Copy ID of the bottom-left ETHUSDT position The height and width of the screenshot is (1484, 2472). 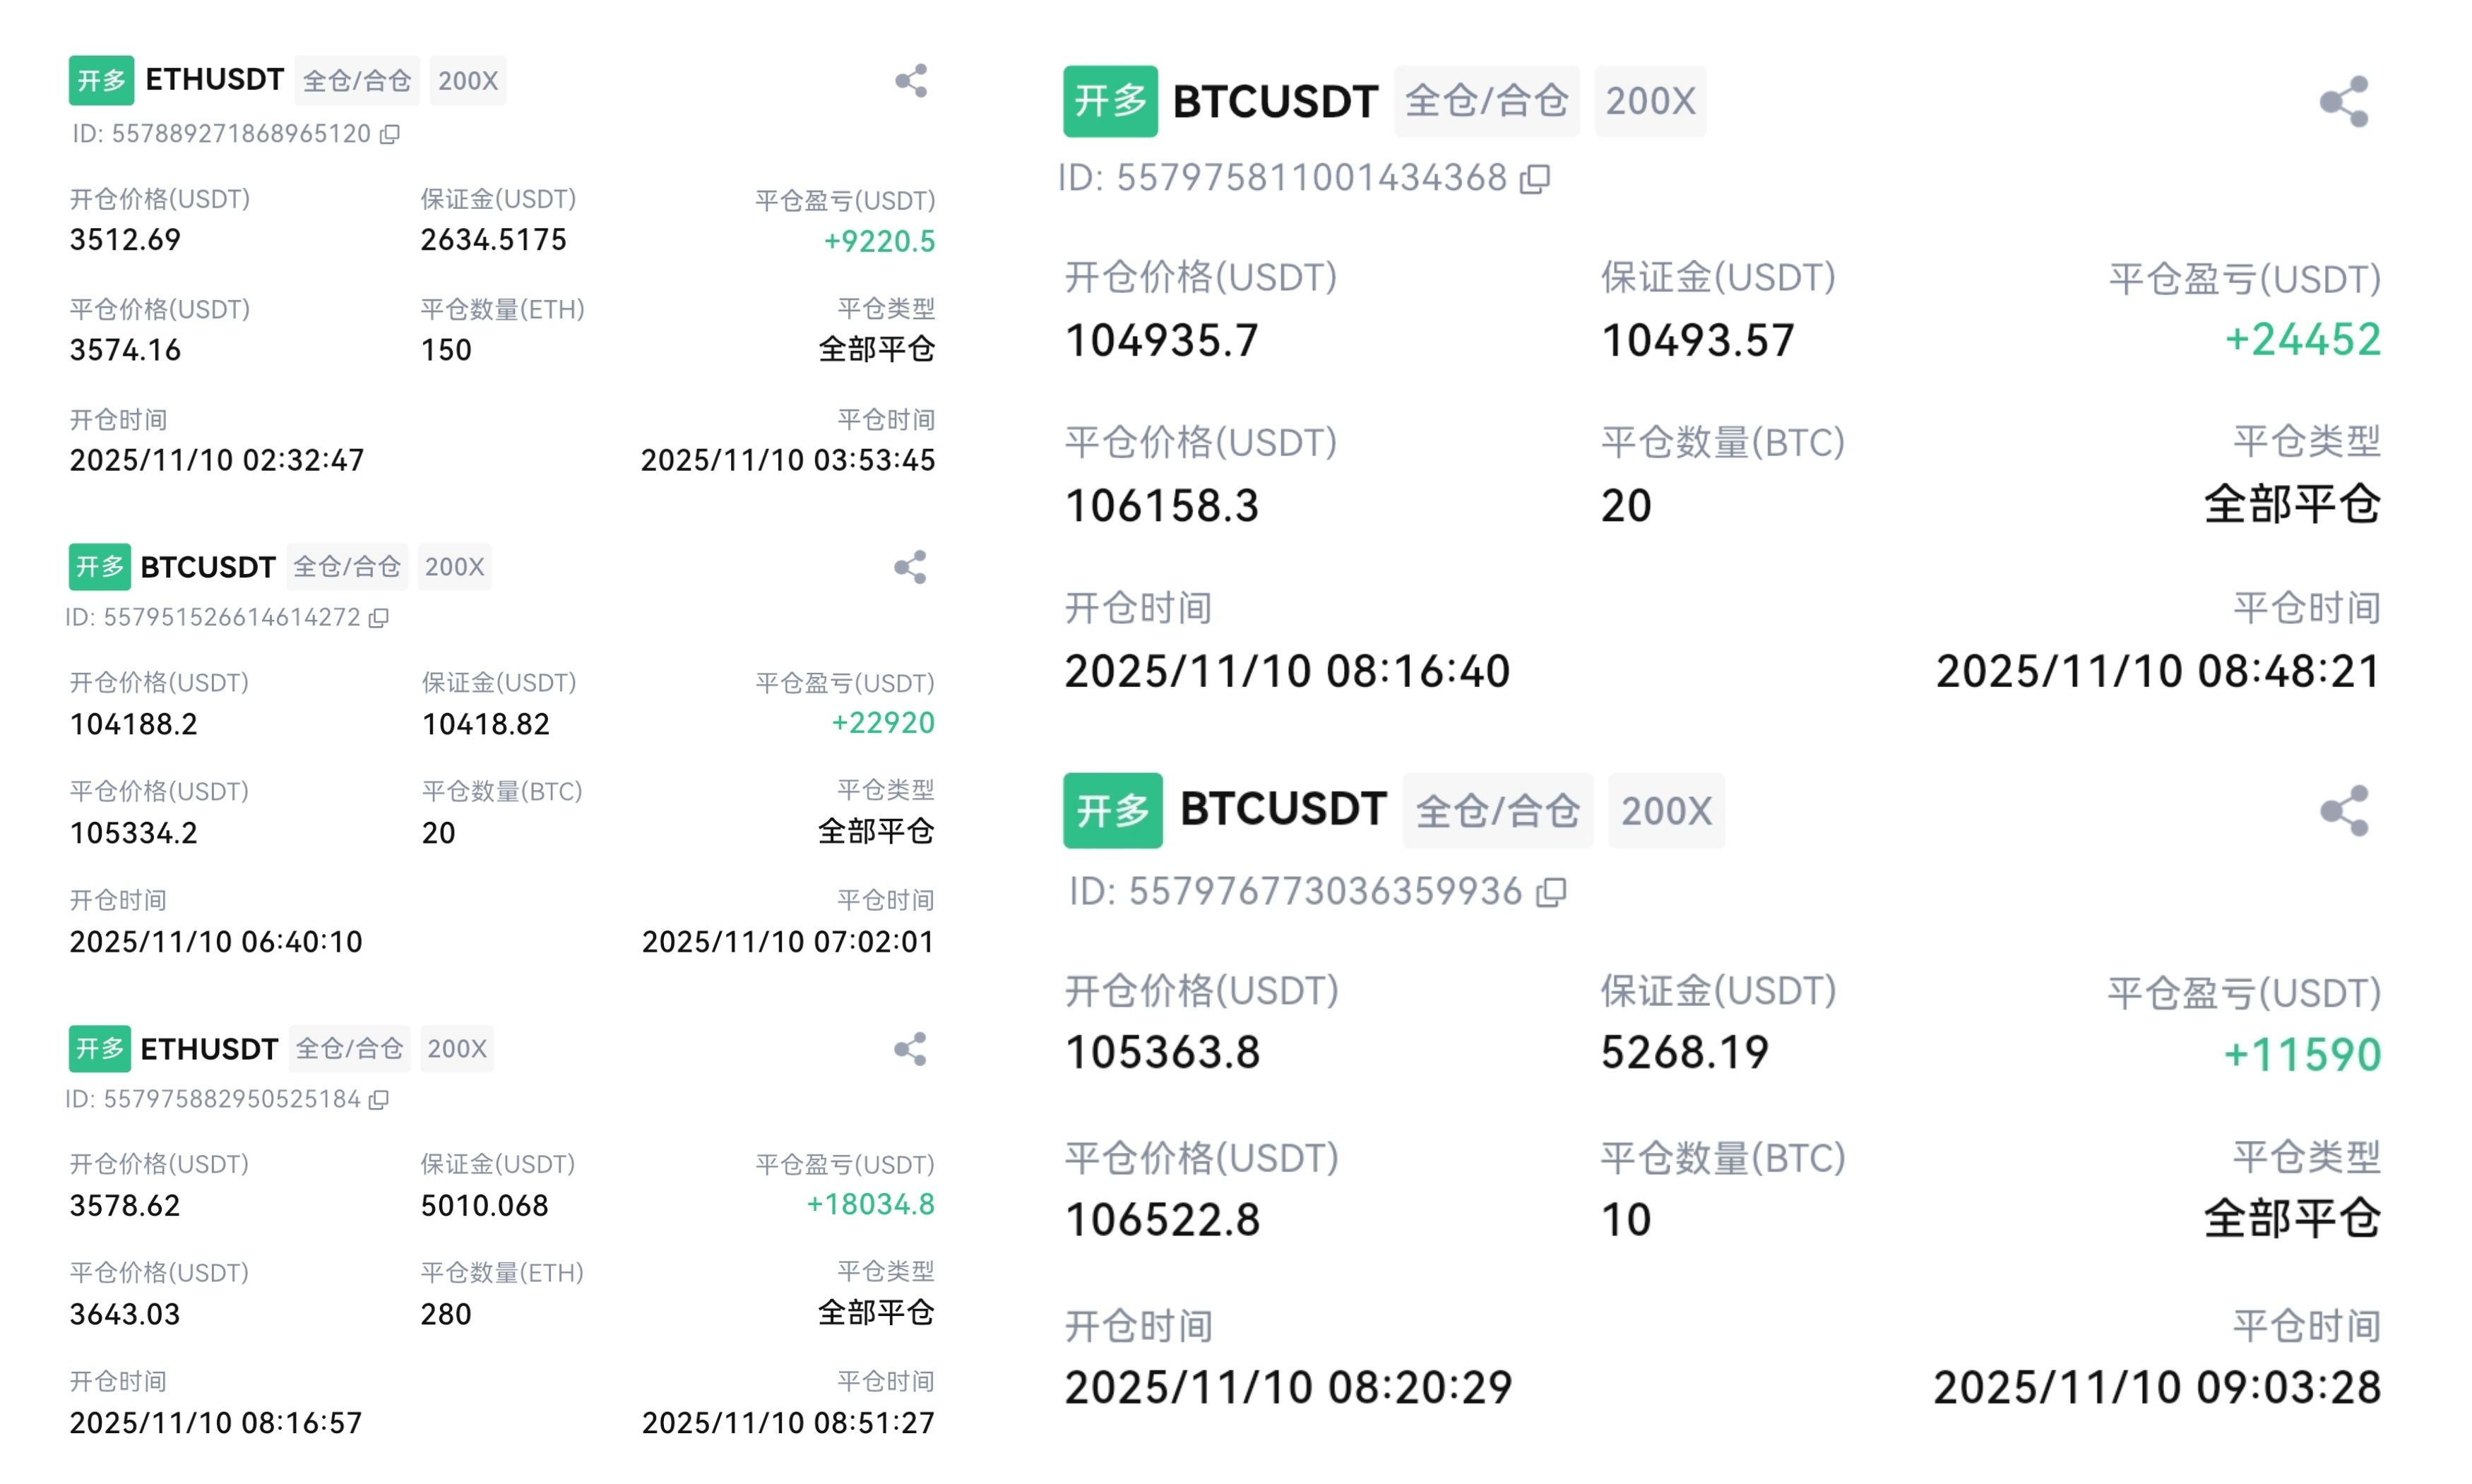tap(378, 1100)
